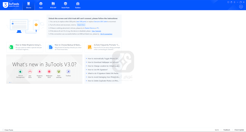The width and height of the screenshot is (246, 132).
Task: Open the Apps section icon
Action: [x=41, y=4]
